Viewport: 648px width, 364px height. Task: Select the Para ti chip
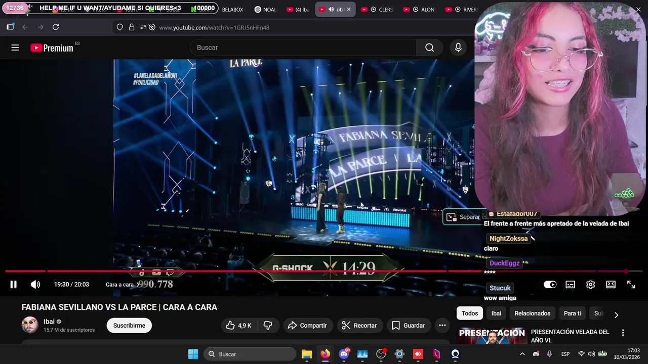click(572, 313)
